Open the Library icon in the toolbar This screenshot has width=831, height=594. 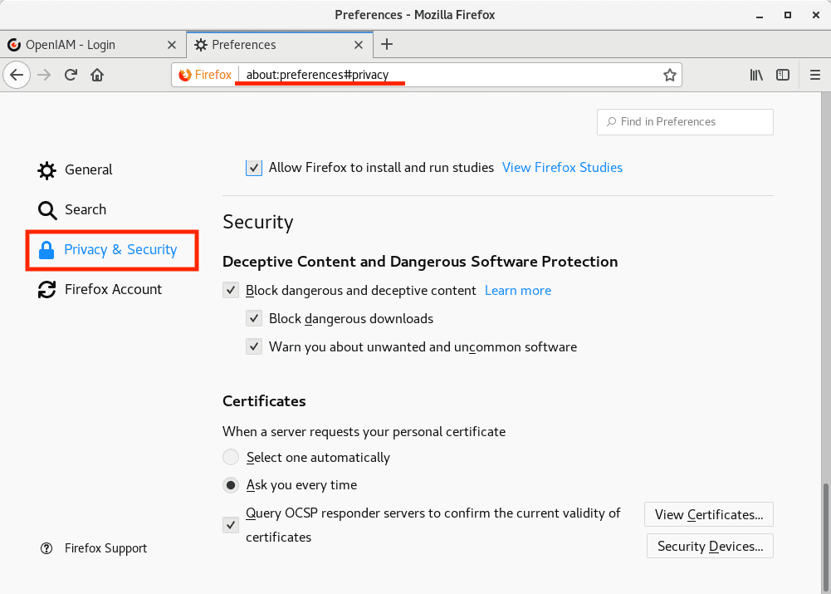[x=756, y=75]
